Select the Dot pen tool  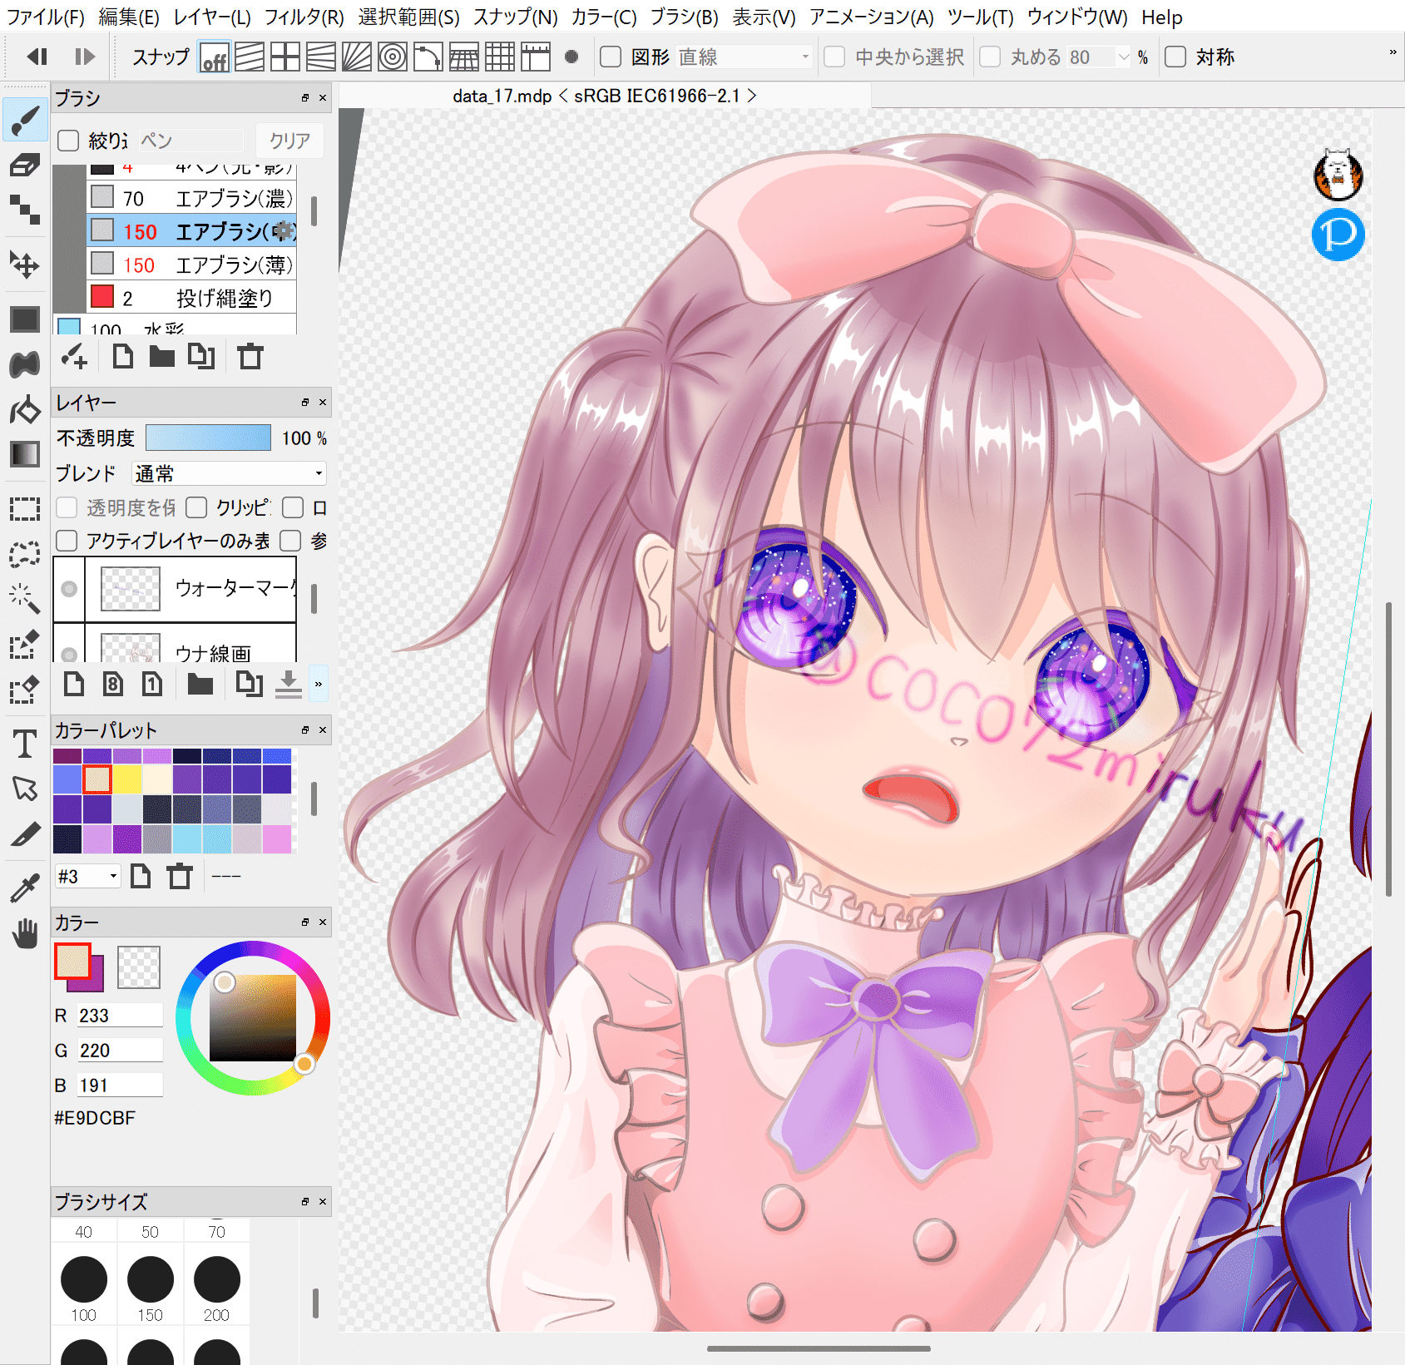pyautogui.click(x=25, y=210)
